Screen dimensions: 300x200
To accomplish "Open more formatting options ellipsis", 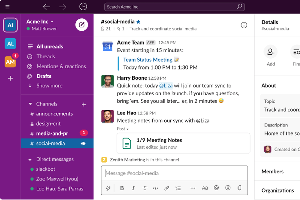I will coord(193,188).
